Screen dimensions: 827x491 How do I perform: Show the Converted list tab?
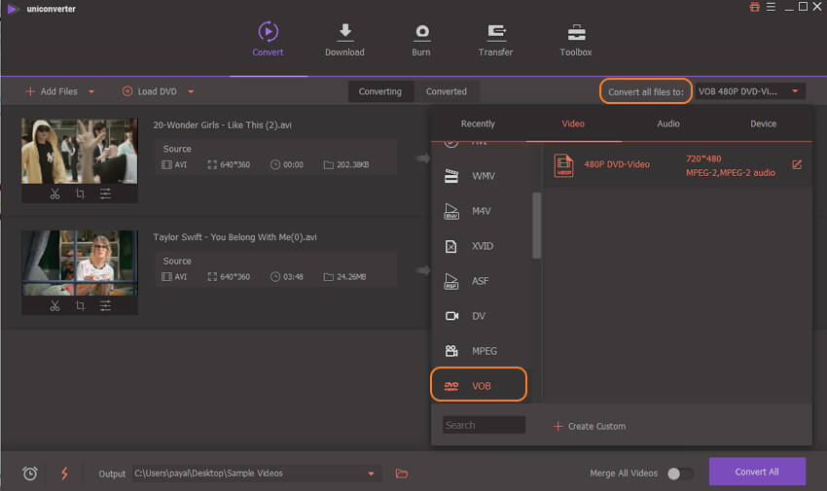pyautogui.click(x=447, y=91)
